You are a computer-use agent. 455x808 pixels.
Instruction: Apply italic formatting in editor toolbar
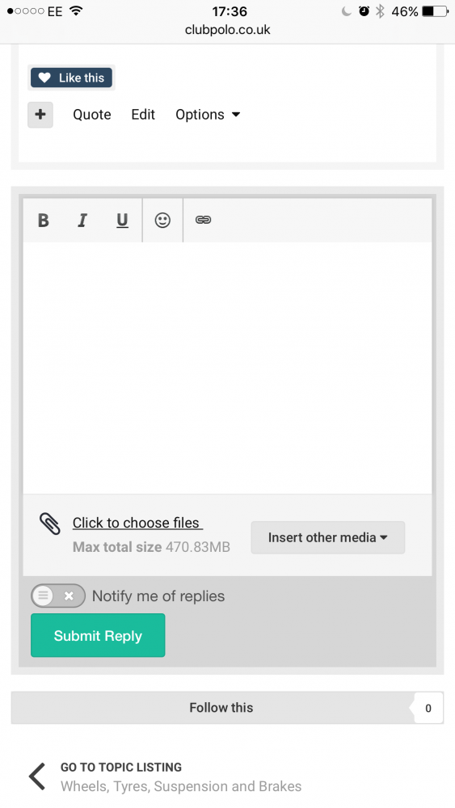tap(82, 220)
